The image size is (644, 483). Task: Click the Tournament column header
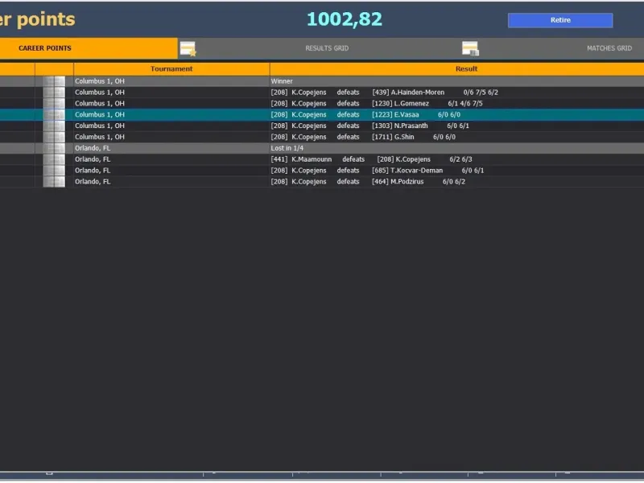click(x=171, y=68)
